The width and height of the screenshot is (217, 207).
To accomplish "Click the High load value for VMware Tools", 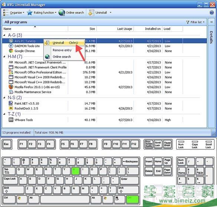I will coord(168,120).
